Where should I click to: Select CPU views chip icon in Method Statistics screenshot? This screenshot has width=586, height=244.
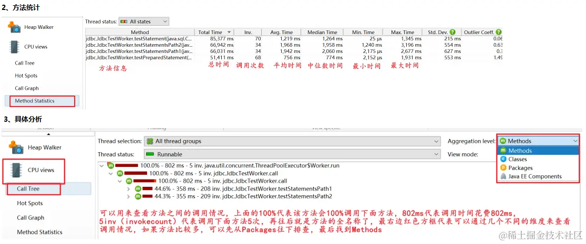coord(15,47)
